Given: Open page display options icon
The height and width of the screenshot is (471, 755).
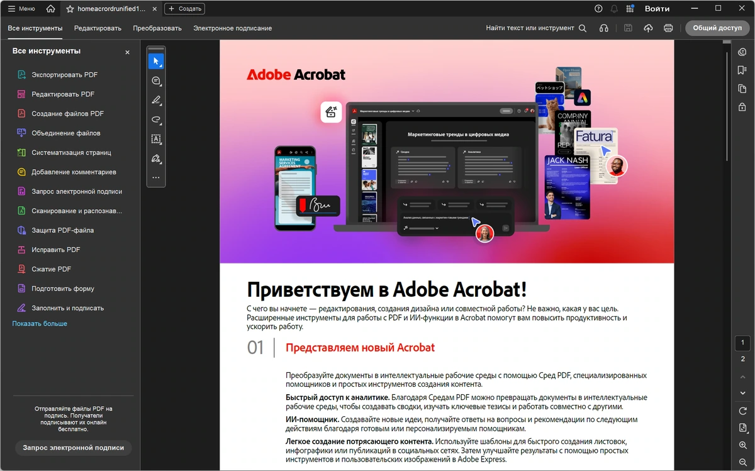Looking at the screenshot, I should (743, 428).
